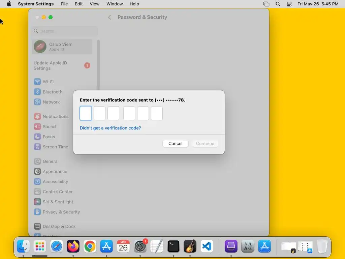
Task: Click the first verification code box
Action: tap(86, 113)
